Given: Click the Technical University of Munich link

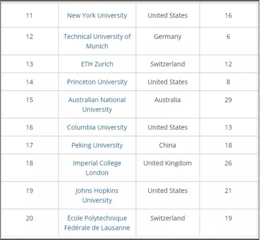Looking at the screenshot, I should (97, 41).
